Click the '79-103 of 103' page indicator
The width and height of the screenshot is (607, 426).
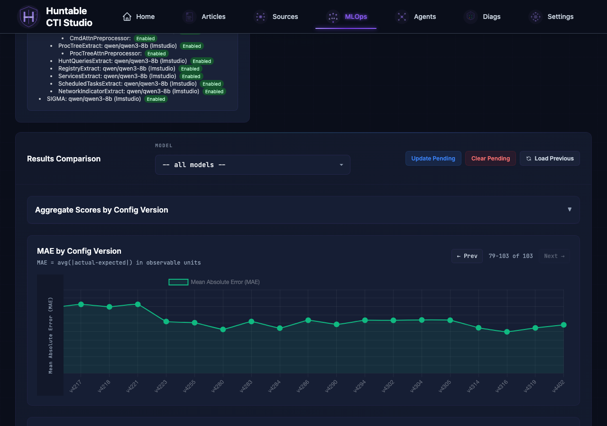pyautogui.click(x=511, y=256)
